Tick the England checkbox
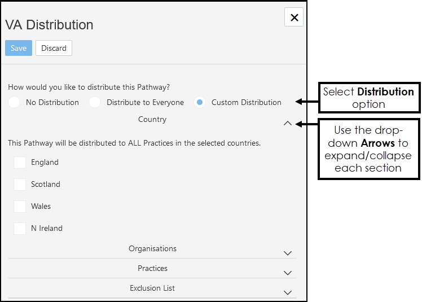Screen dimensions: 422x302 20,163
